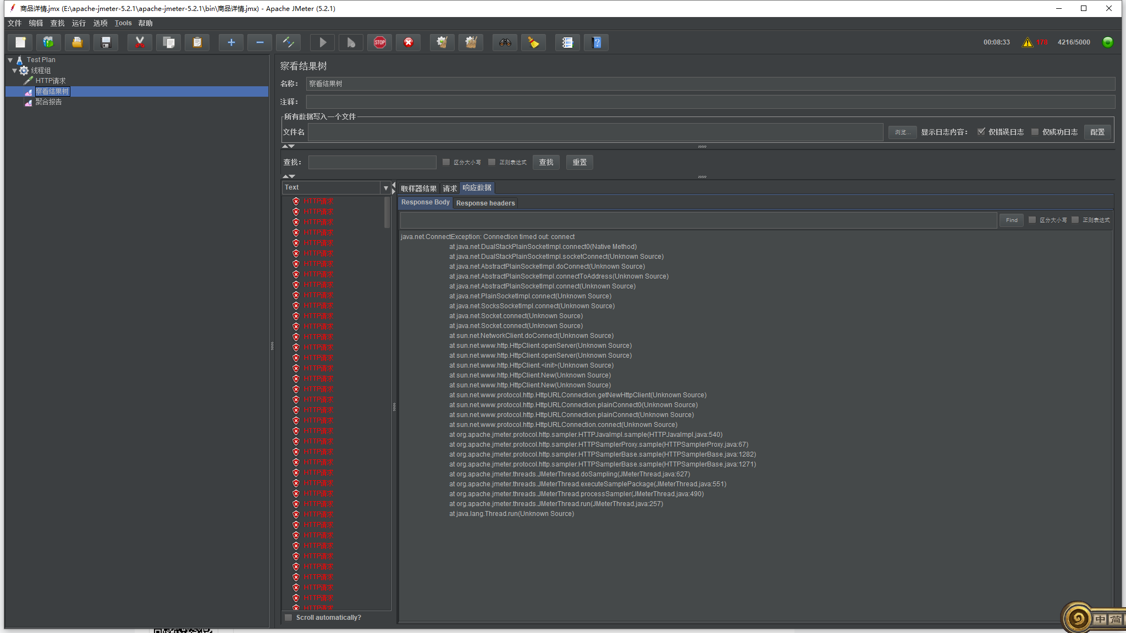Switch to 请求 tab

[x=450, y=188]
